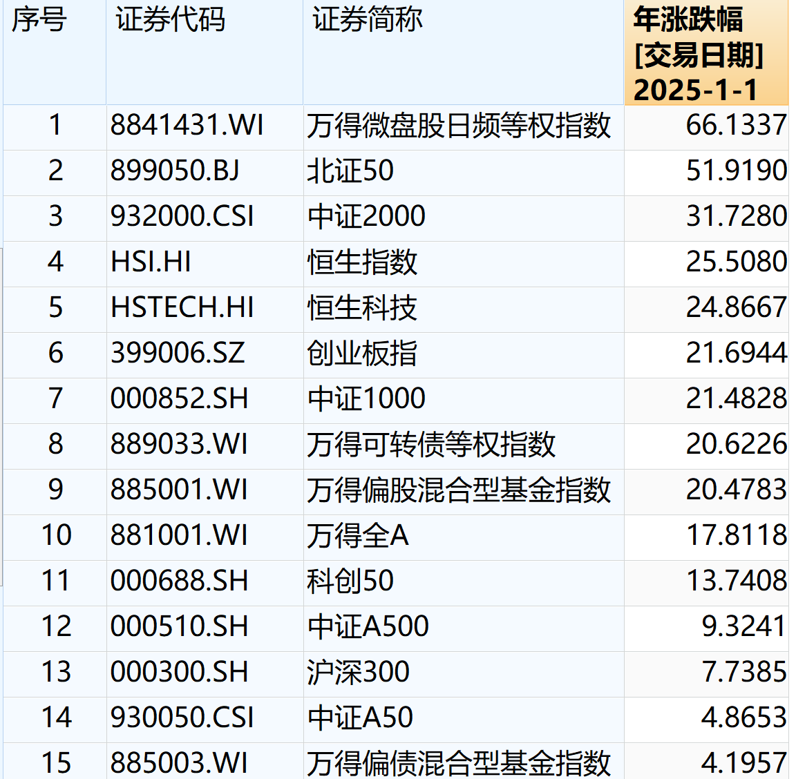Select name cell 中证A500
Image resolution: width=796 pixels, height=779 pixels.
click(x=464, y=628)
